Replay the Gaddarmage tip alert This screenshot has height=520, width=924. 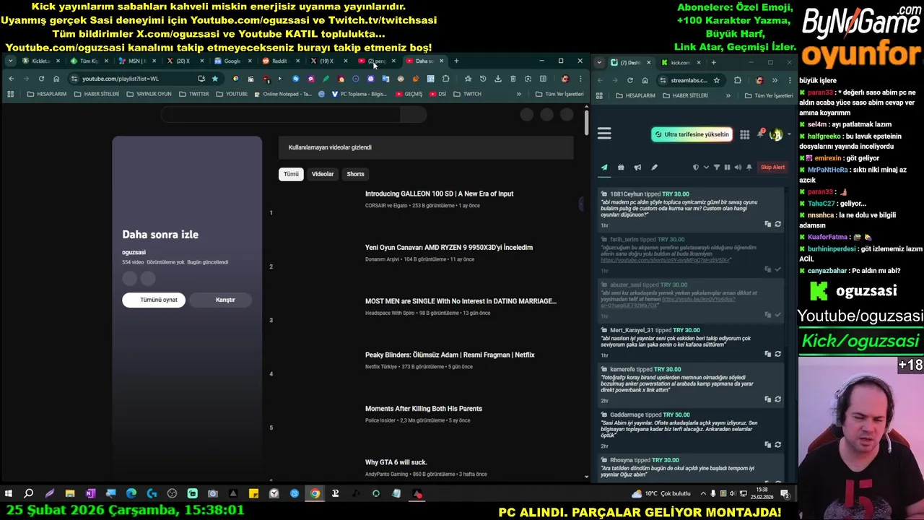777,445
